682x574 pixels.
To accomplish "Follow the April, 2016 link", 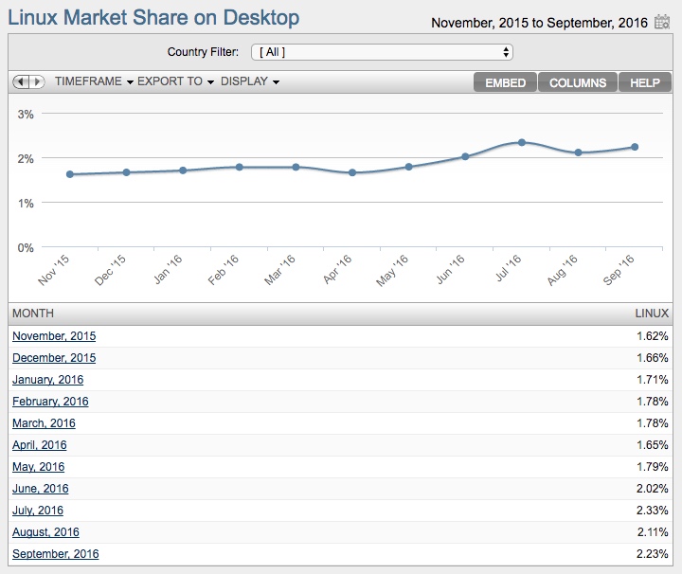I will pos(40,445).
